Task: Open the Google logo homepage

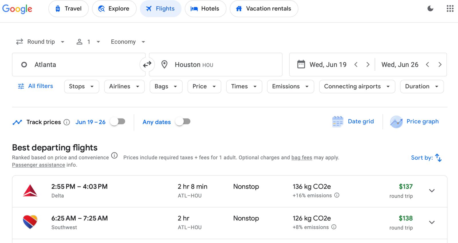Action: pos(17,9)
